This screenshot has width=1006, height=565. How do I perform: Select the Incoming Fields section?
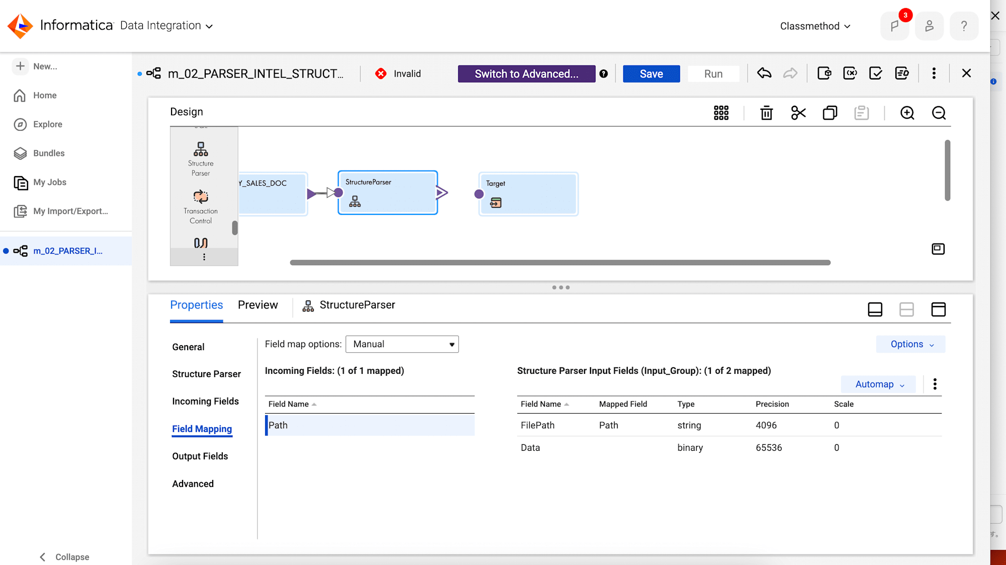click(x=205, y=400)
